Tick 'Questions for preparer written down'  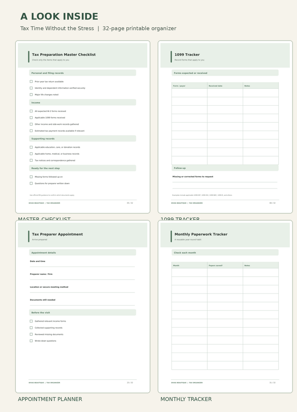pos(31,183)
